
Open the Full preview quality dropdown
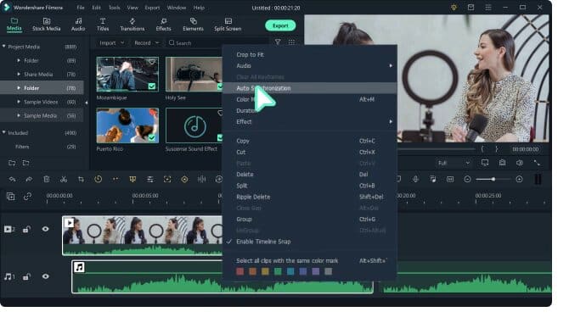(454, 163)
